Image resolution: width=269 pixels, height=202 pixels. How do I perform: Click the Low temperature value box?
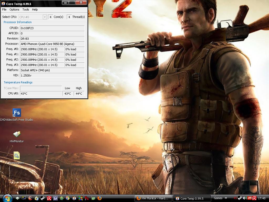[68, 94]
